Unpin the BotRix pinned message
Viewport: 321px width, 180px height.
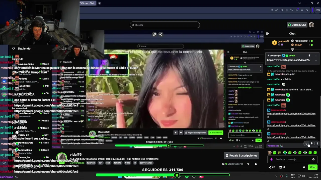tap(309, 55)
